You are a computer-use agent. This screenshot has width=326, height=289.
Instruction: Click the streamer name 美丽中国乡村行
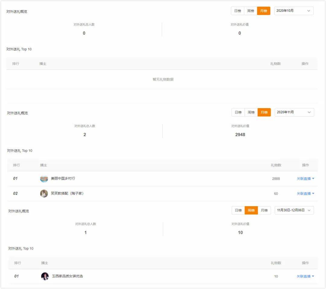pyautogui.click(x=63, y=178)
